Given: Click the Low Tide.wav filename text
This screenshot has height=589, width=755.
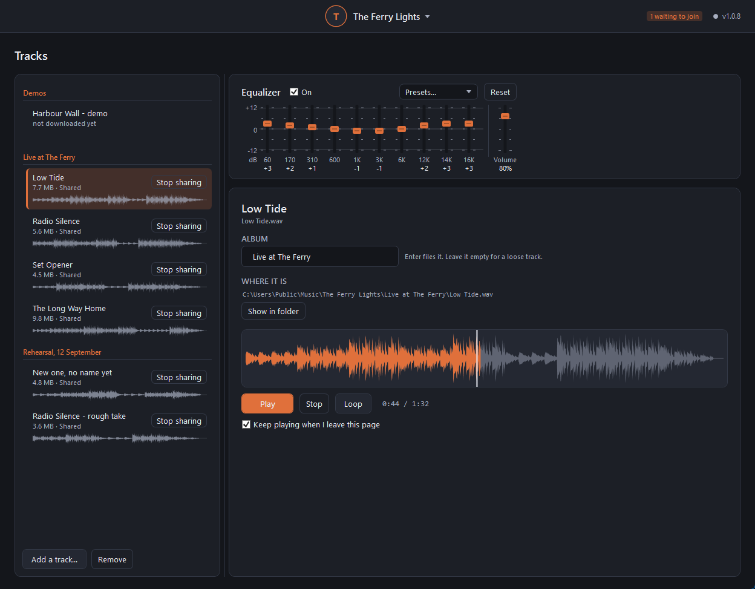Looking at the screenshot, I should pyautogui.click(x=262, y=221).
